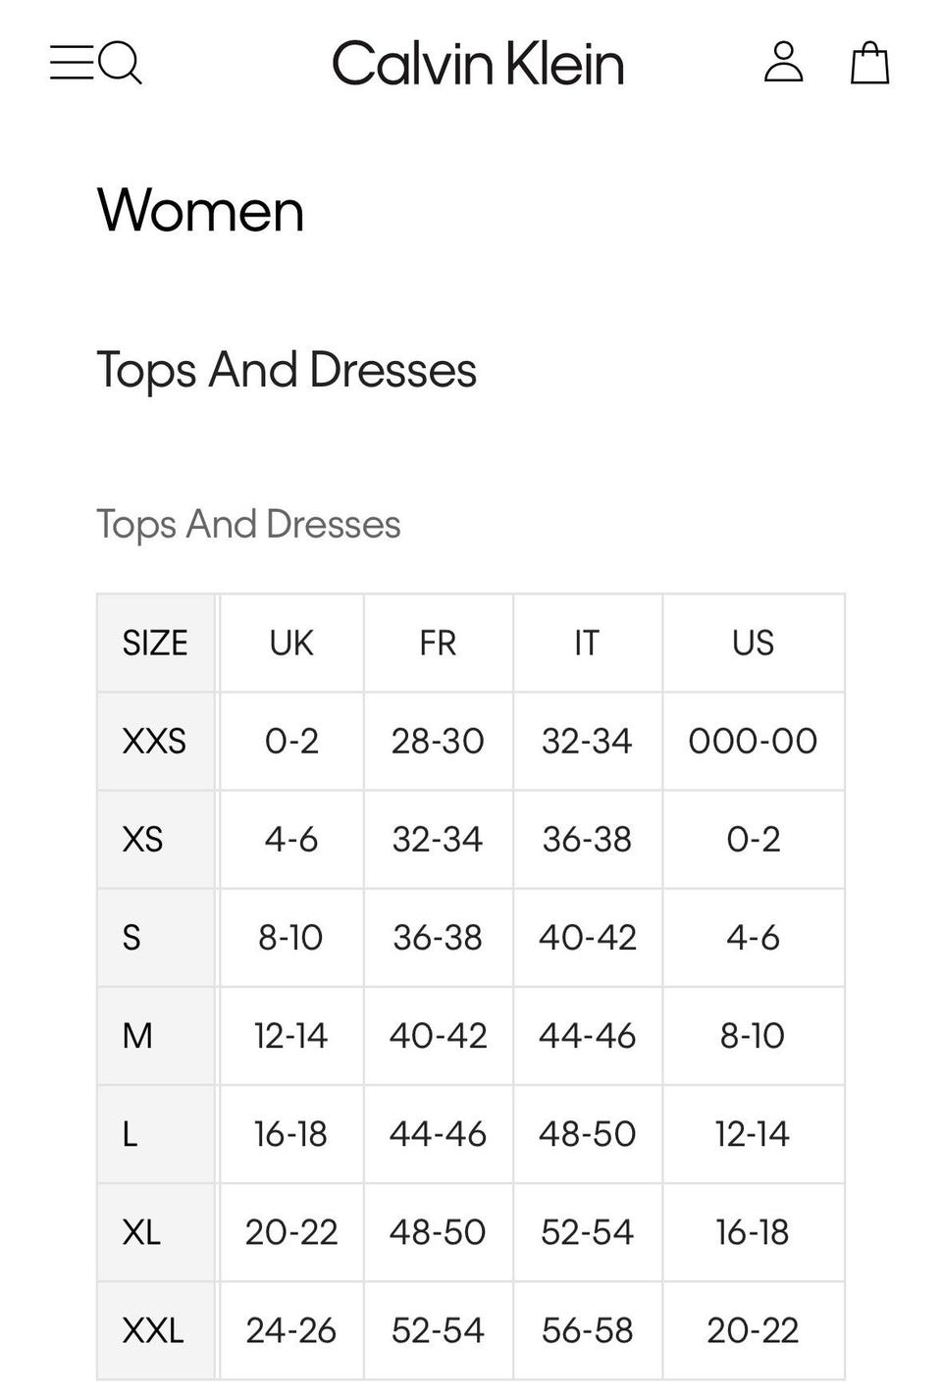The height and width of the screenshot is (1396, 942).
Task: Select the XXS size row label
Action: pos(155,741)
